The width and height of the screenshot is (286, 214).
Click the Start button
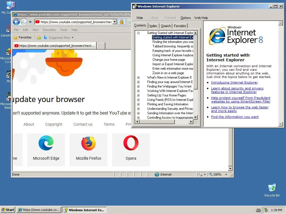point(8,210)
